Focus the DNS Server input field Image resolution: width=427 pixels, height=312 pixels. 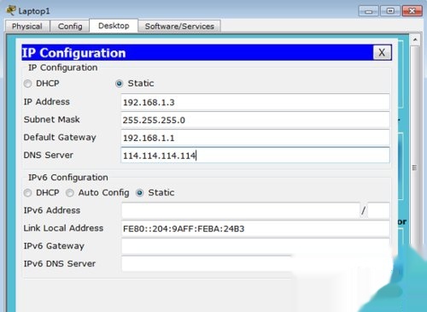[x=255, y=156]
